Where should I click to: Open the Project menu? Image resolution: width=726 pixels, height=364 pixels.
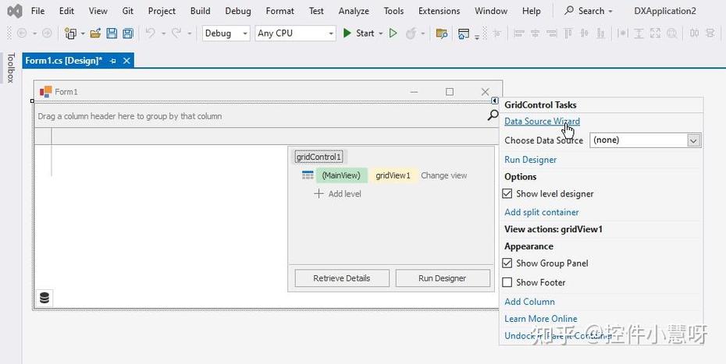point(162,11)
